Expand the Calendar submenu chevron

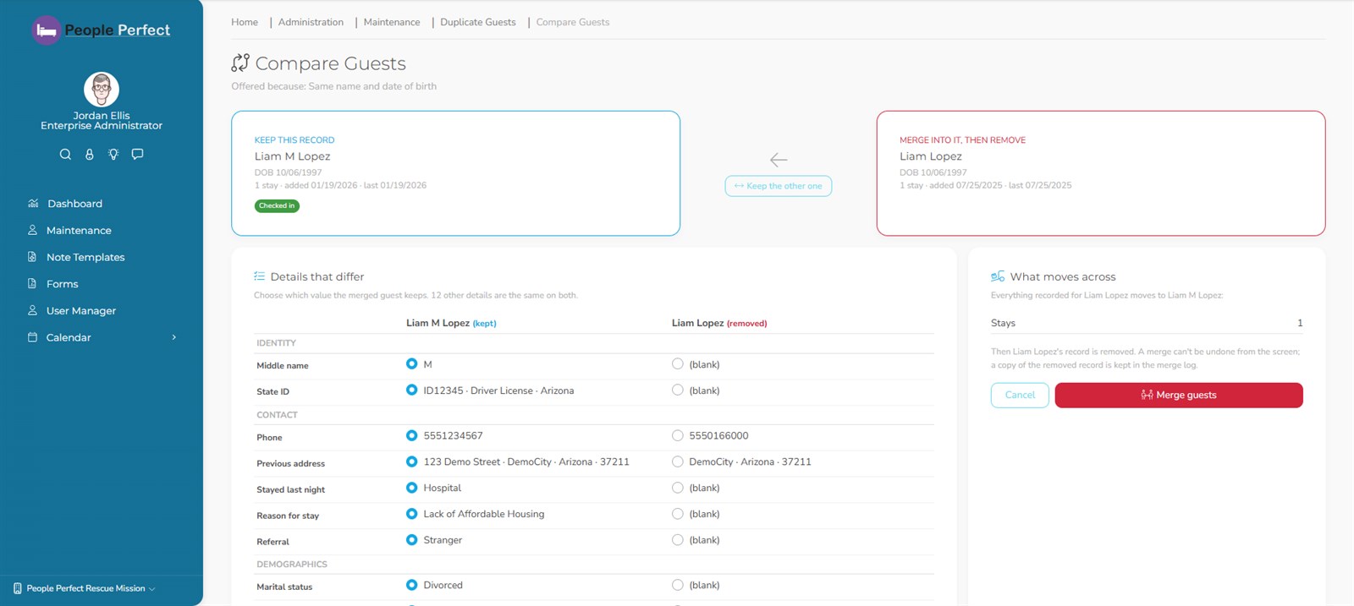tap(174, 337)
